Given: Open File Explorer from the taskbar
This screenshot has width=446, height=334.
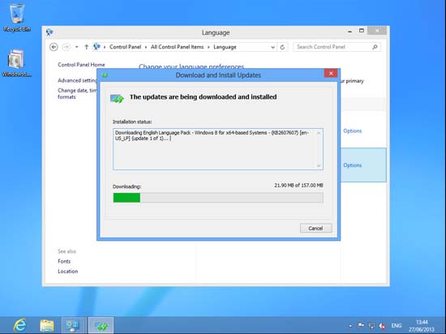Looking at the screenshot, I should [x=47, y=325].
